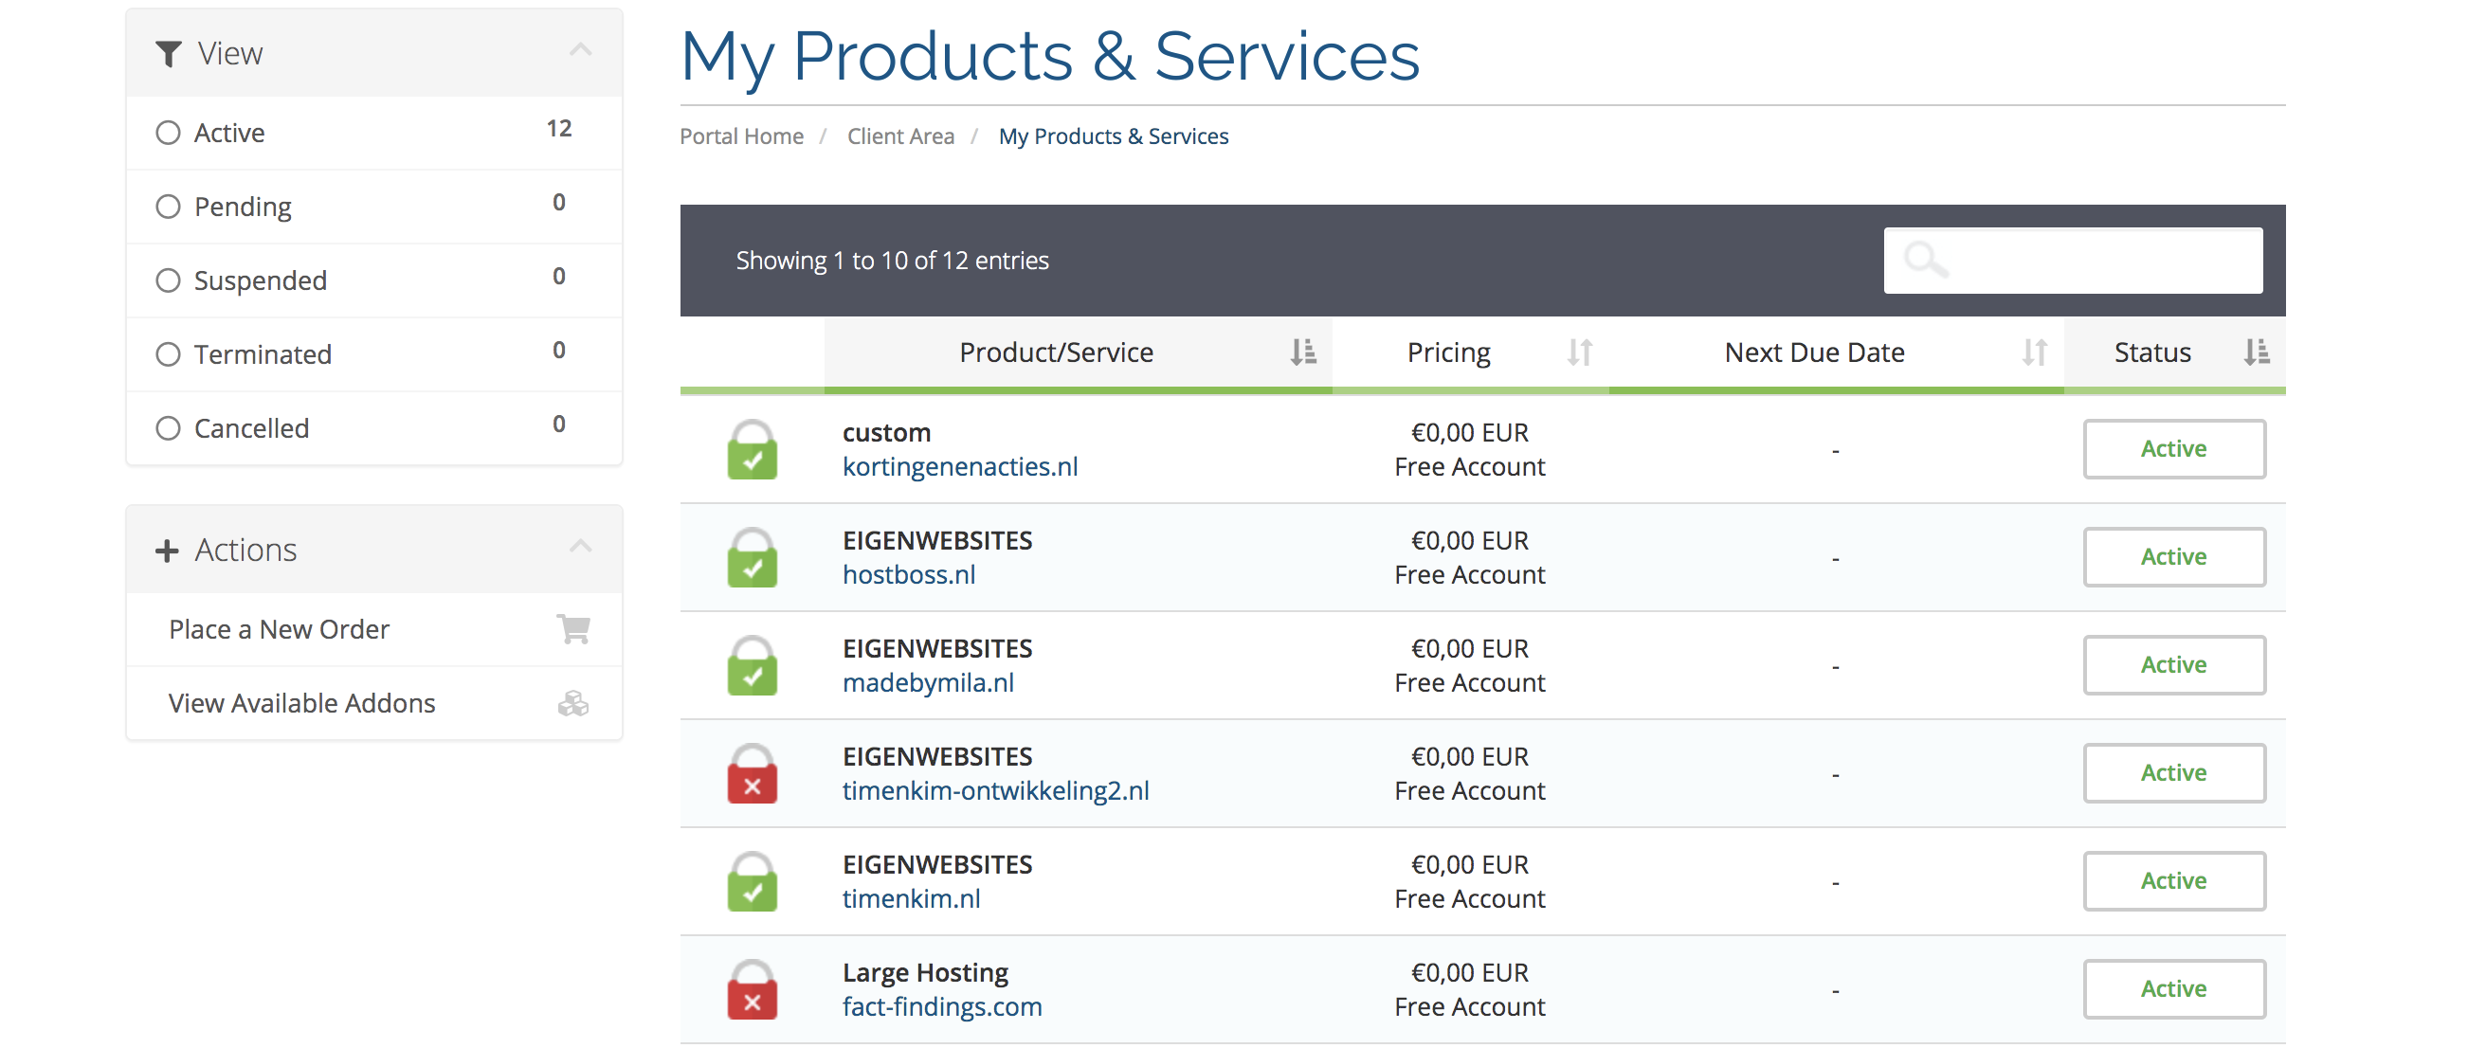This screenshot has width=2468, height=1048.
Task: Select the Terminated filter radio button
Action: pos(168,354)
